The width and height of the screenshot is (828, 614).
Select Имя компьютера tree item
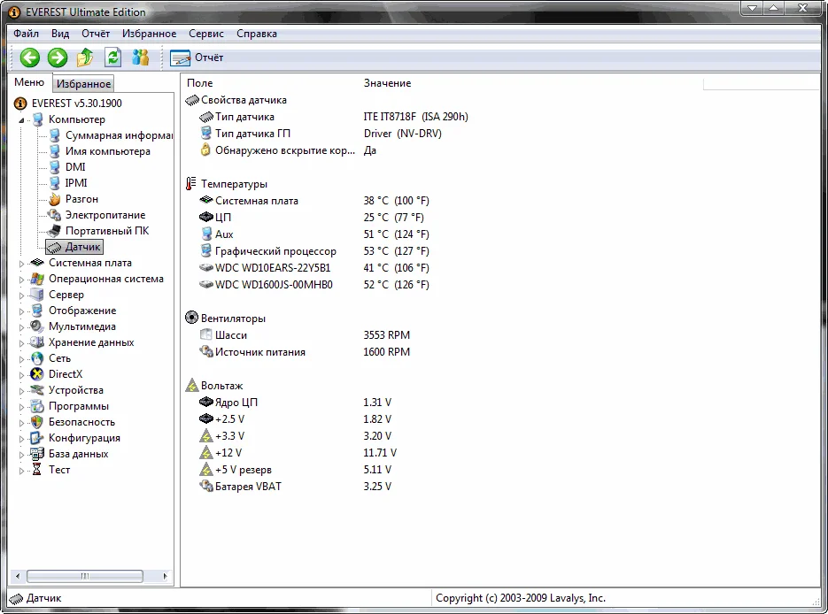(108, 151)
